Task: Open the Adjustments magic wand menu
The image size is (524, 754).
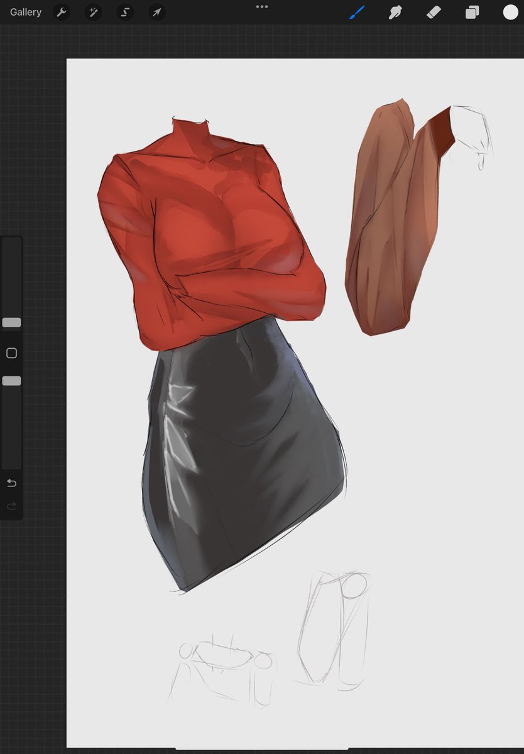Action: pyautogui.click(x=93, y=12)
